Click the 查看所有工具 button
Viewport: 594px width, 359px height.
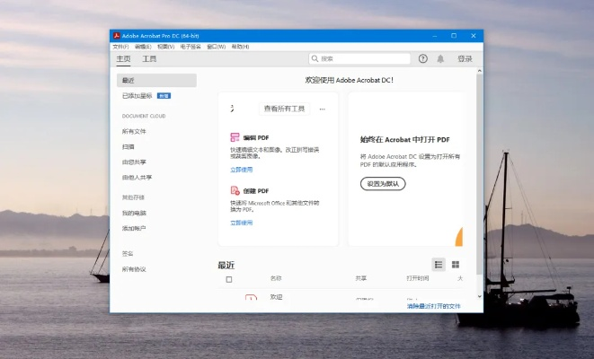pyautogui.click(x=285, y=109)
